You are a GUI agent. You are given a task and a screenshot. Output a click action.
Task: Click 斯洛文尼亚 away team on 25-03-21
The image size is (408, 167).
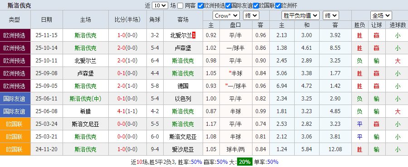[x=183, y=137]
